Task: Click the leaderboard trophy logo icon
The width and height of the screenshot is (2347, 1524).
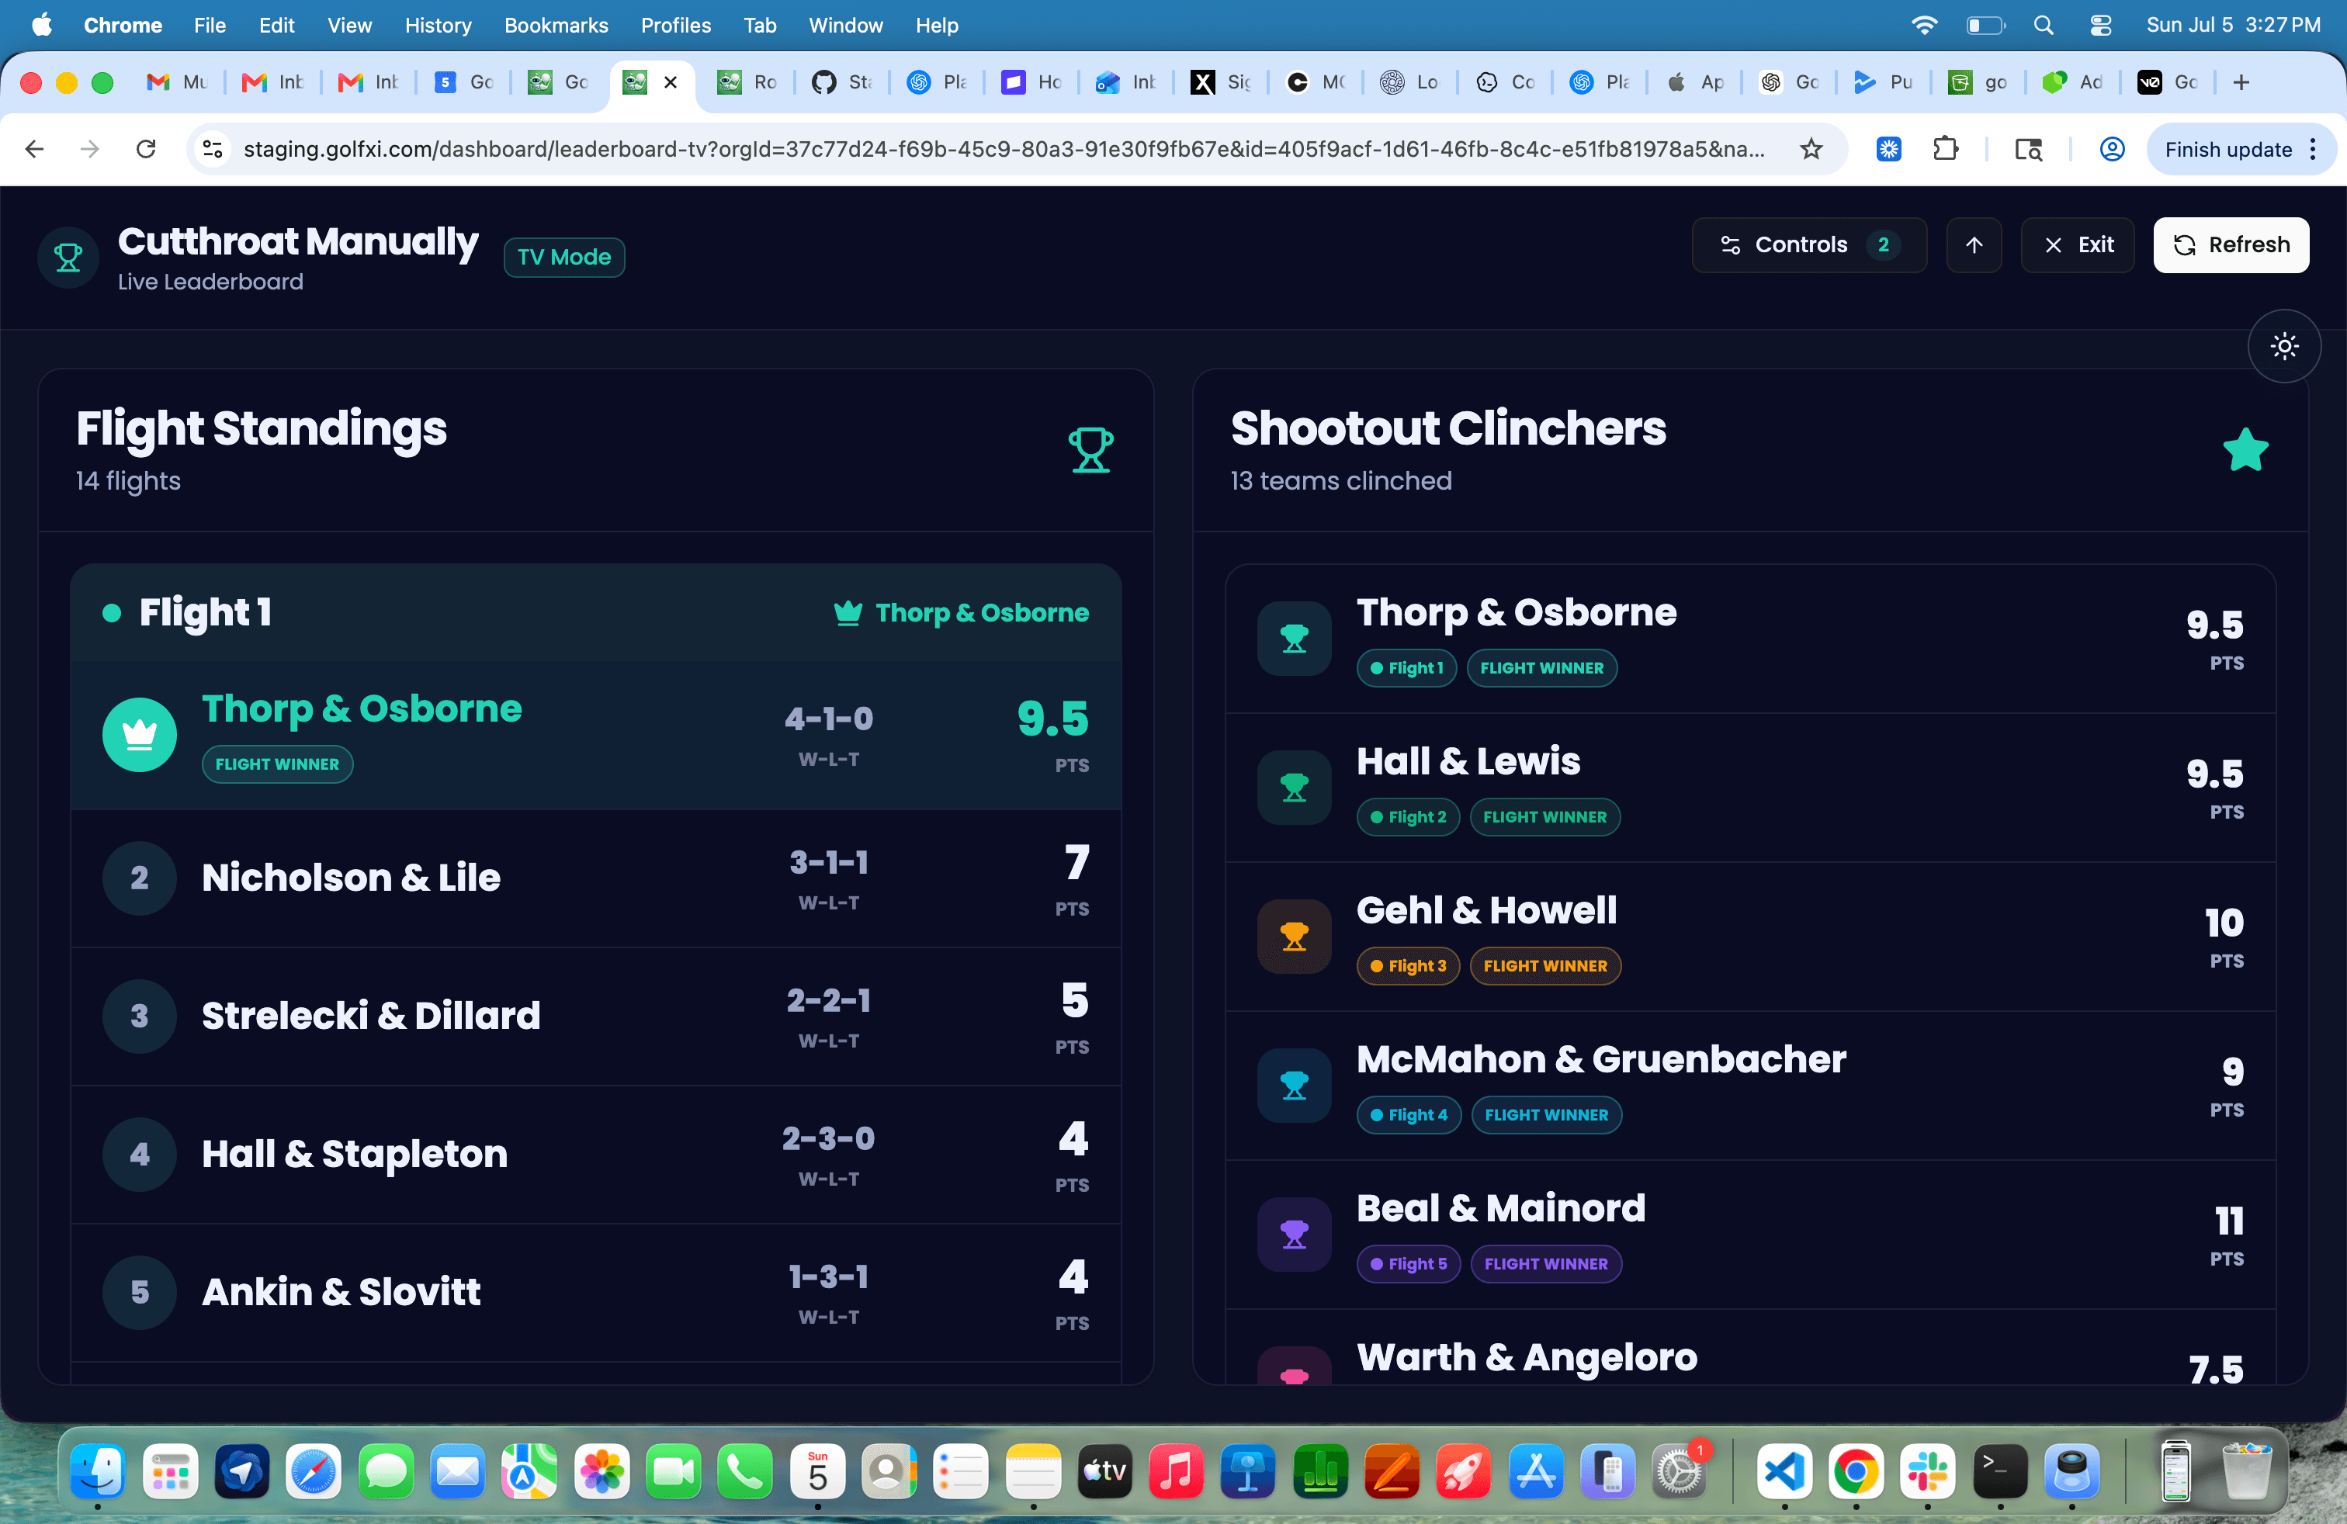Action: (68, 258)
